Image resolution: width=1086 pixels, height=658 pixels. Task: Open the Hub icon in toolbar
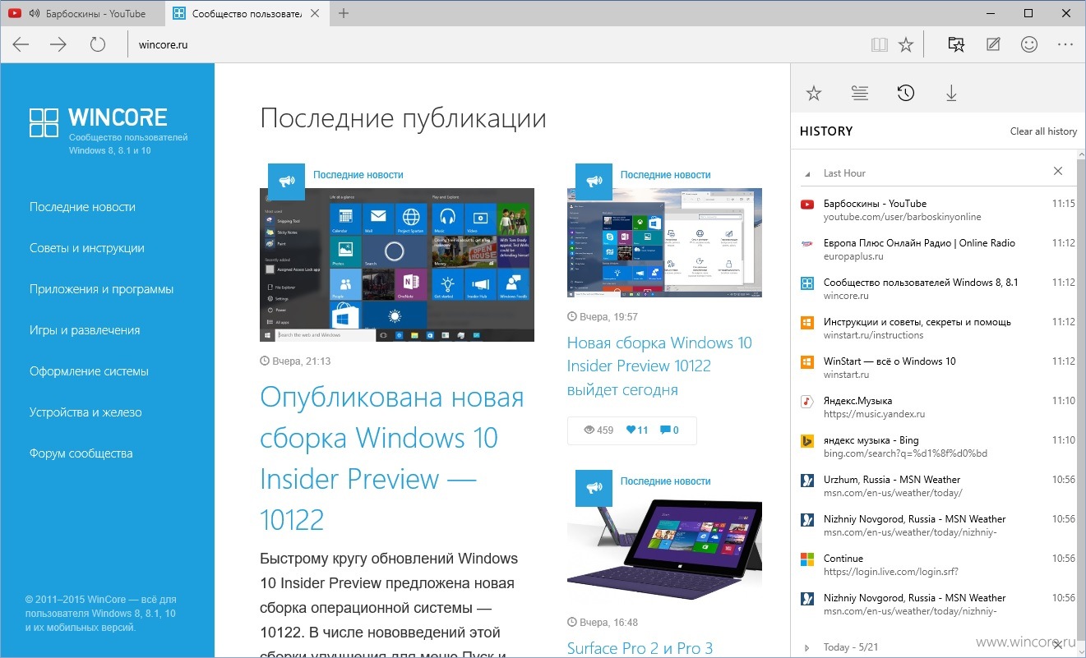pos(956,45)
